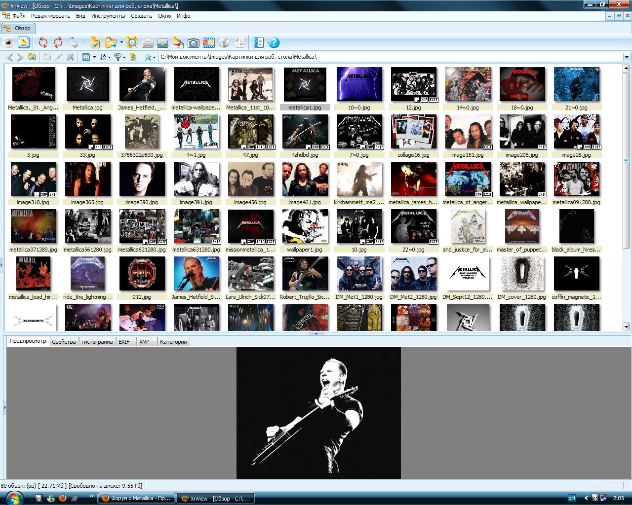The height and width of the screenshot is (505, 632).
Task: Open the Инструменты menu
Action: (108, 16)
